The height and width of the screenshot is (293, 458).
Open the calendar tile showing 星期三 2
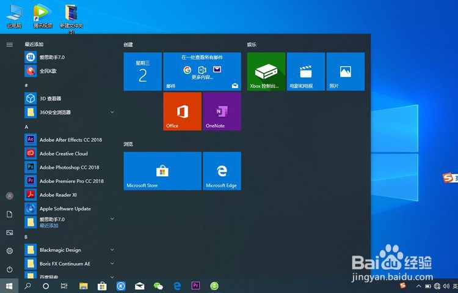pyautogui.click(x=142, y=72)
